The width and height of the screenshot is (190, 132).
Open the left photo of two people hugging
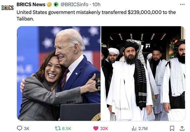[x=59, y=73]
